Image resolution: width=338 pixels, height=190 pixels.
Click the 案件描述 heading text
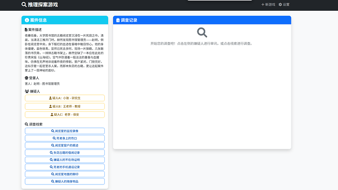click(x=35, y=30)
